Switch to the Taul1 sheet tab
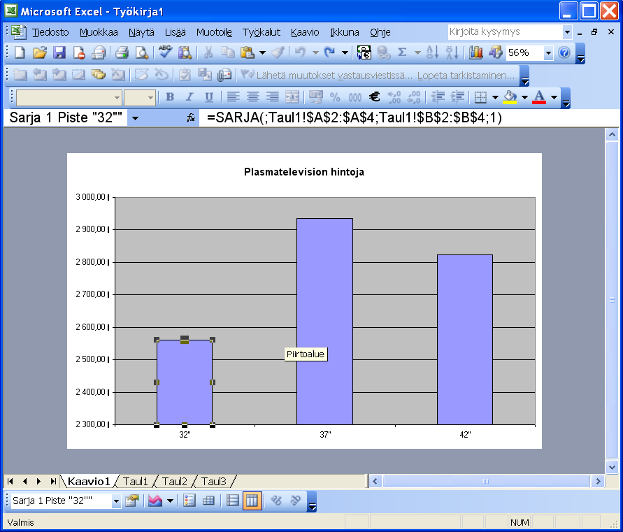Viewport: 623px width, 532px height. point(135,482)
